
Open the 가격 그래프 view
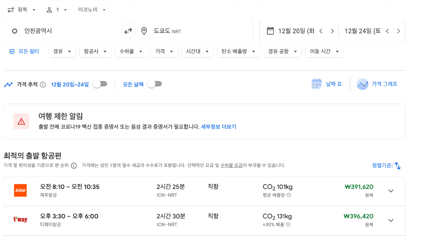pyautogui.click(x=377, y=84)
